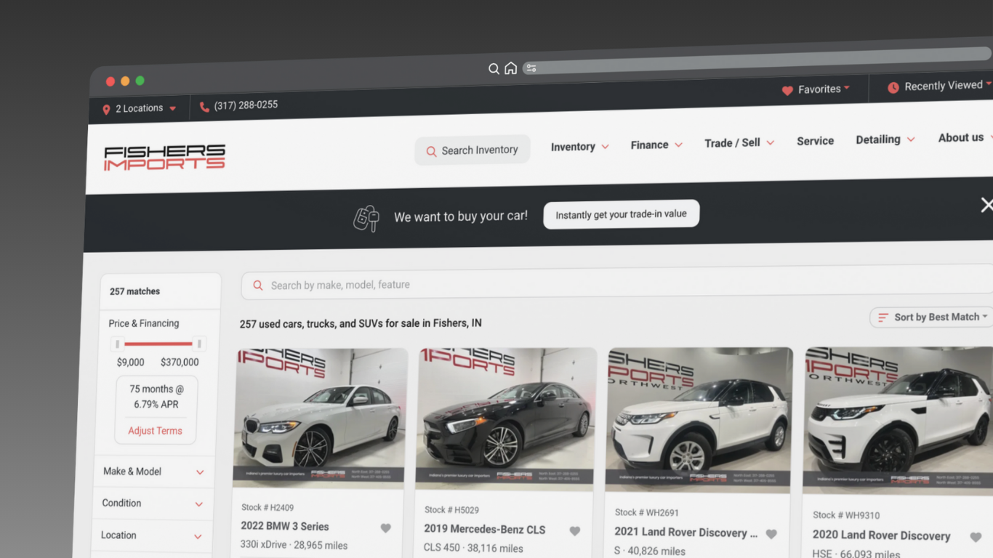
Task: Click the red location pin icon
Action: point(106,110)
